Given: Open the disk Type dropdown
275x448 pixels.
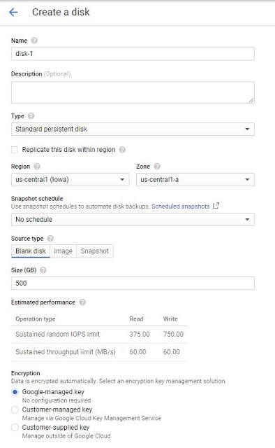Looking at the screenshot, I should 133,129.
